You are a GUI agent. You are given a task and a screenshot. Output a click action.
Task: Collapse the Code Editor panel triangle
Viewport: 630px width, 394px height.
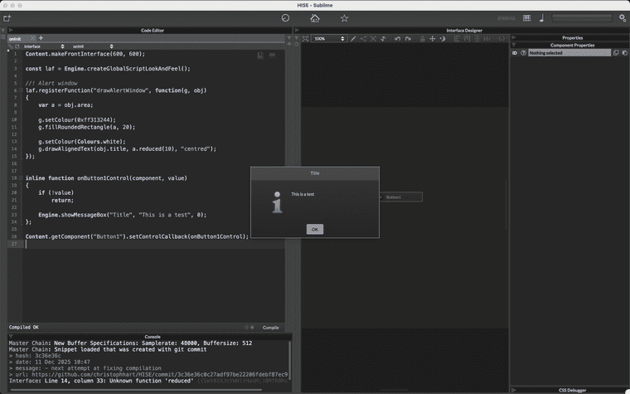point(11,30)
